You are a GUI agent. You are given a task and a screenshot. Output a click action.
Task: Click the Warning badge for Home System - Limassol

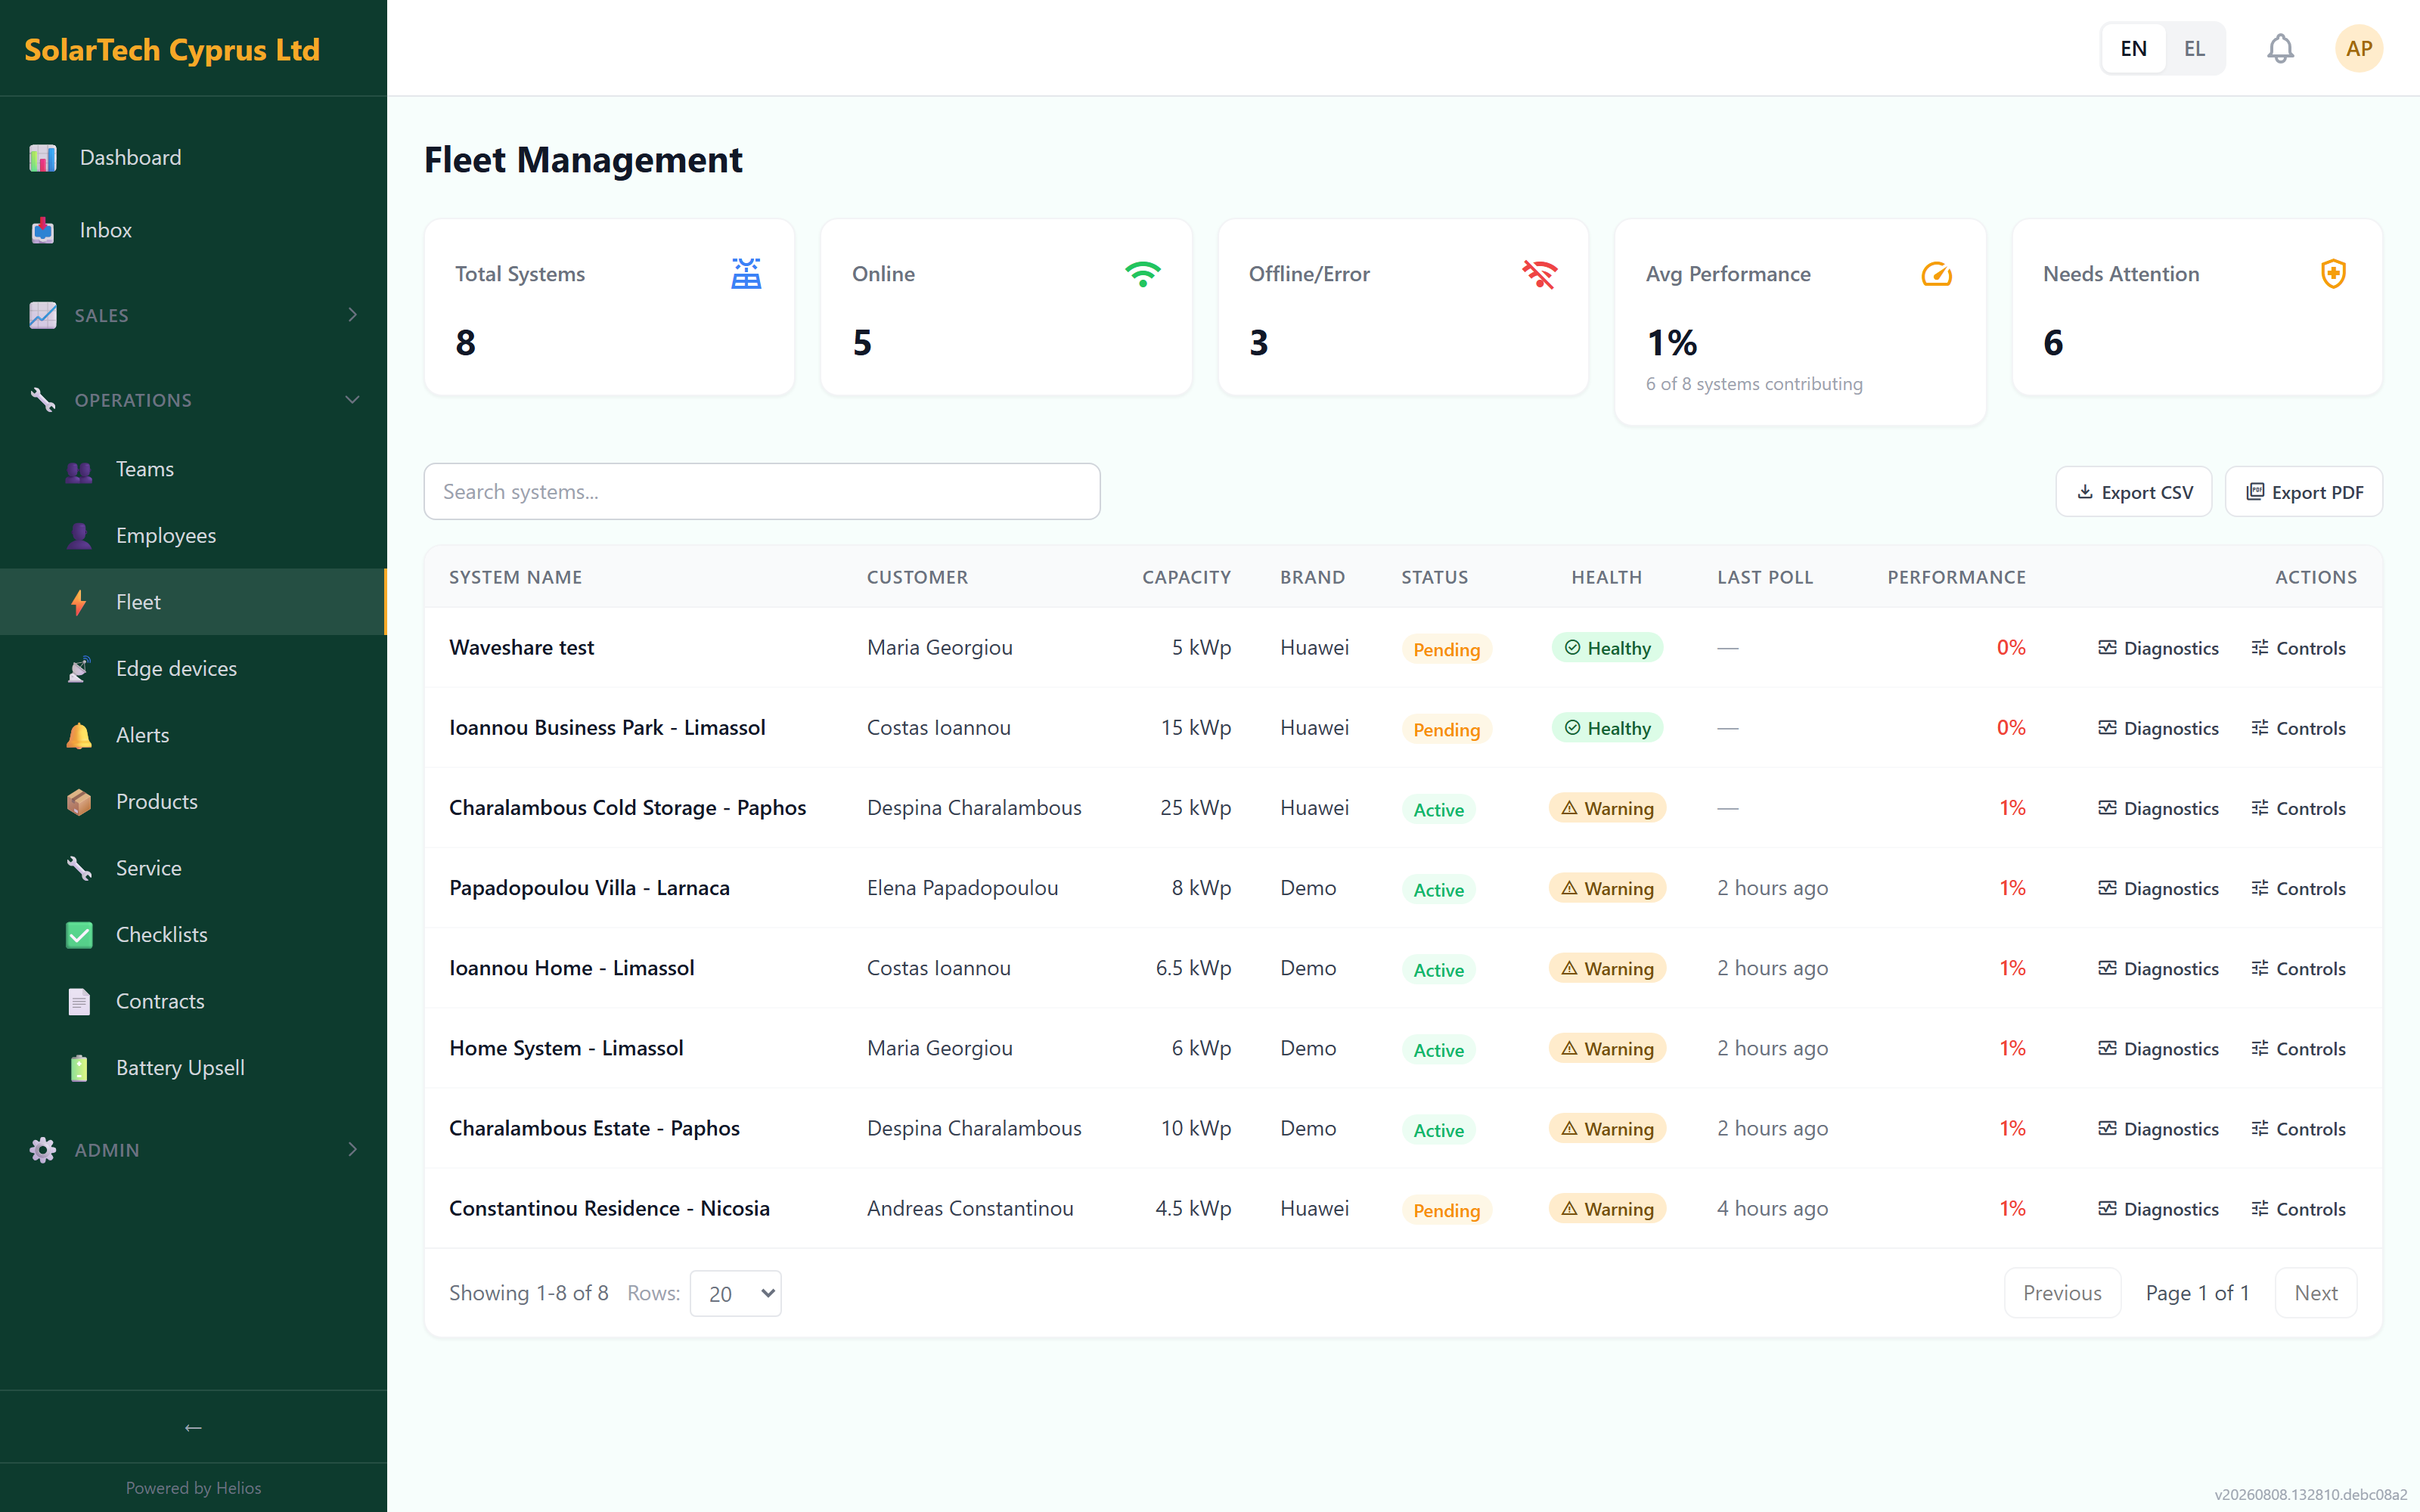(x=1607, y=1048)
